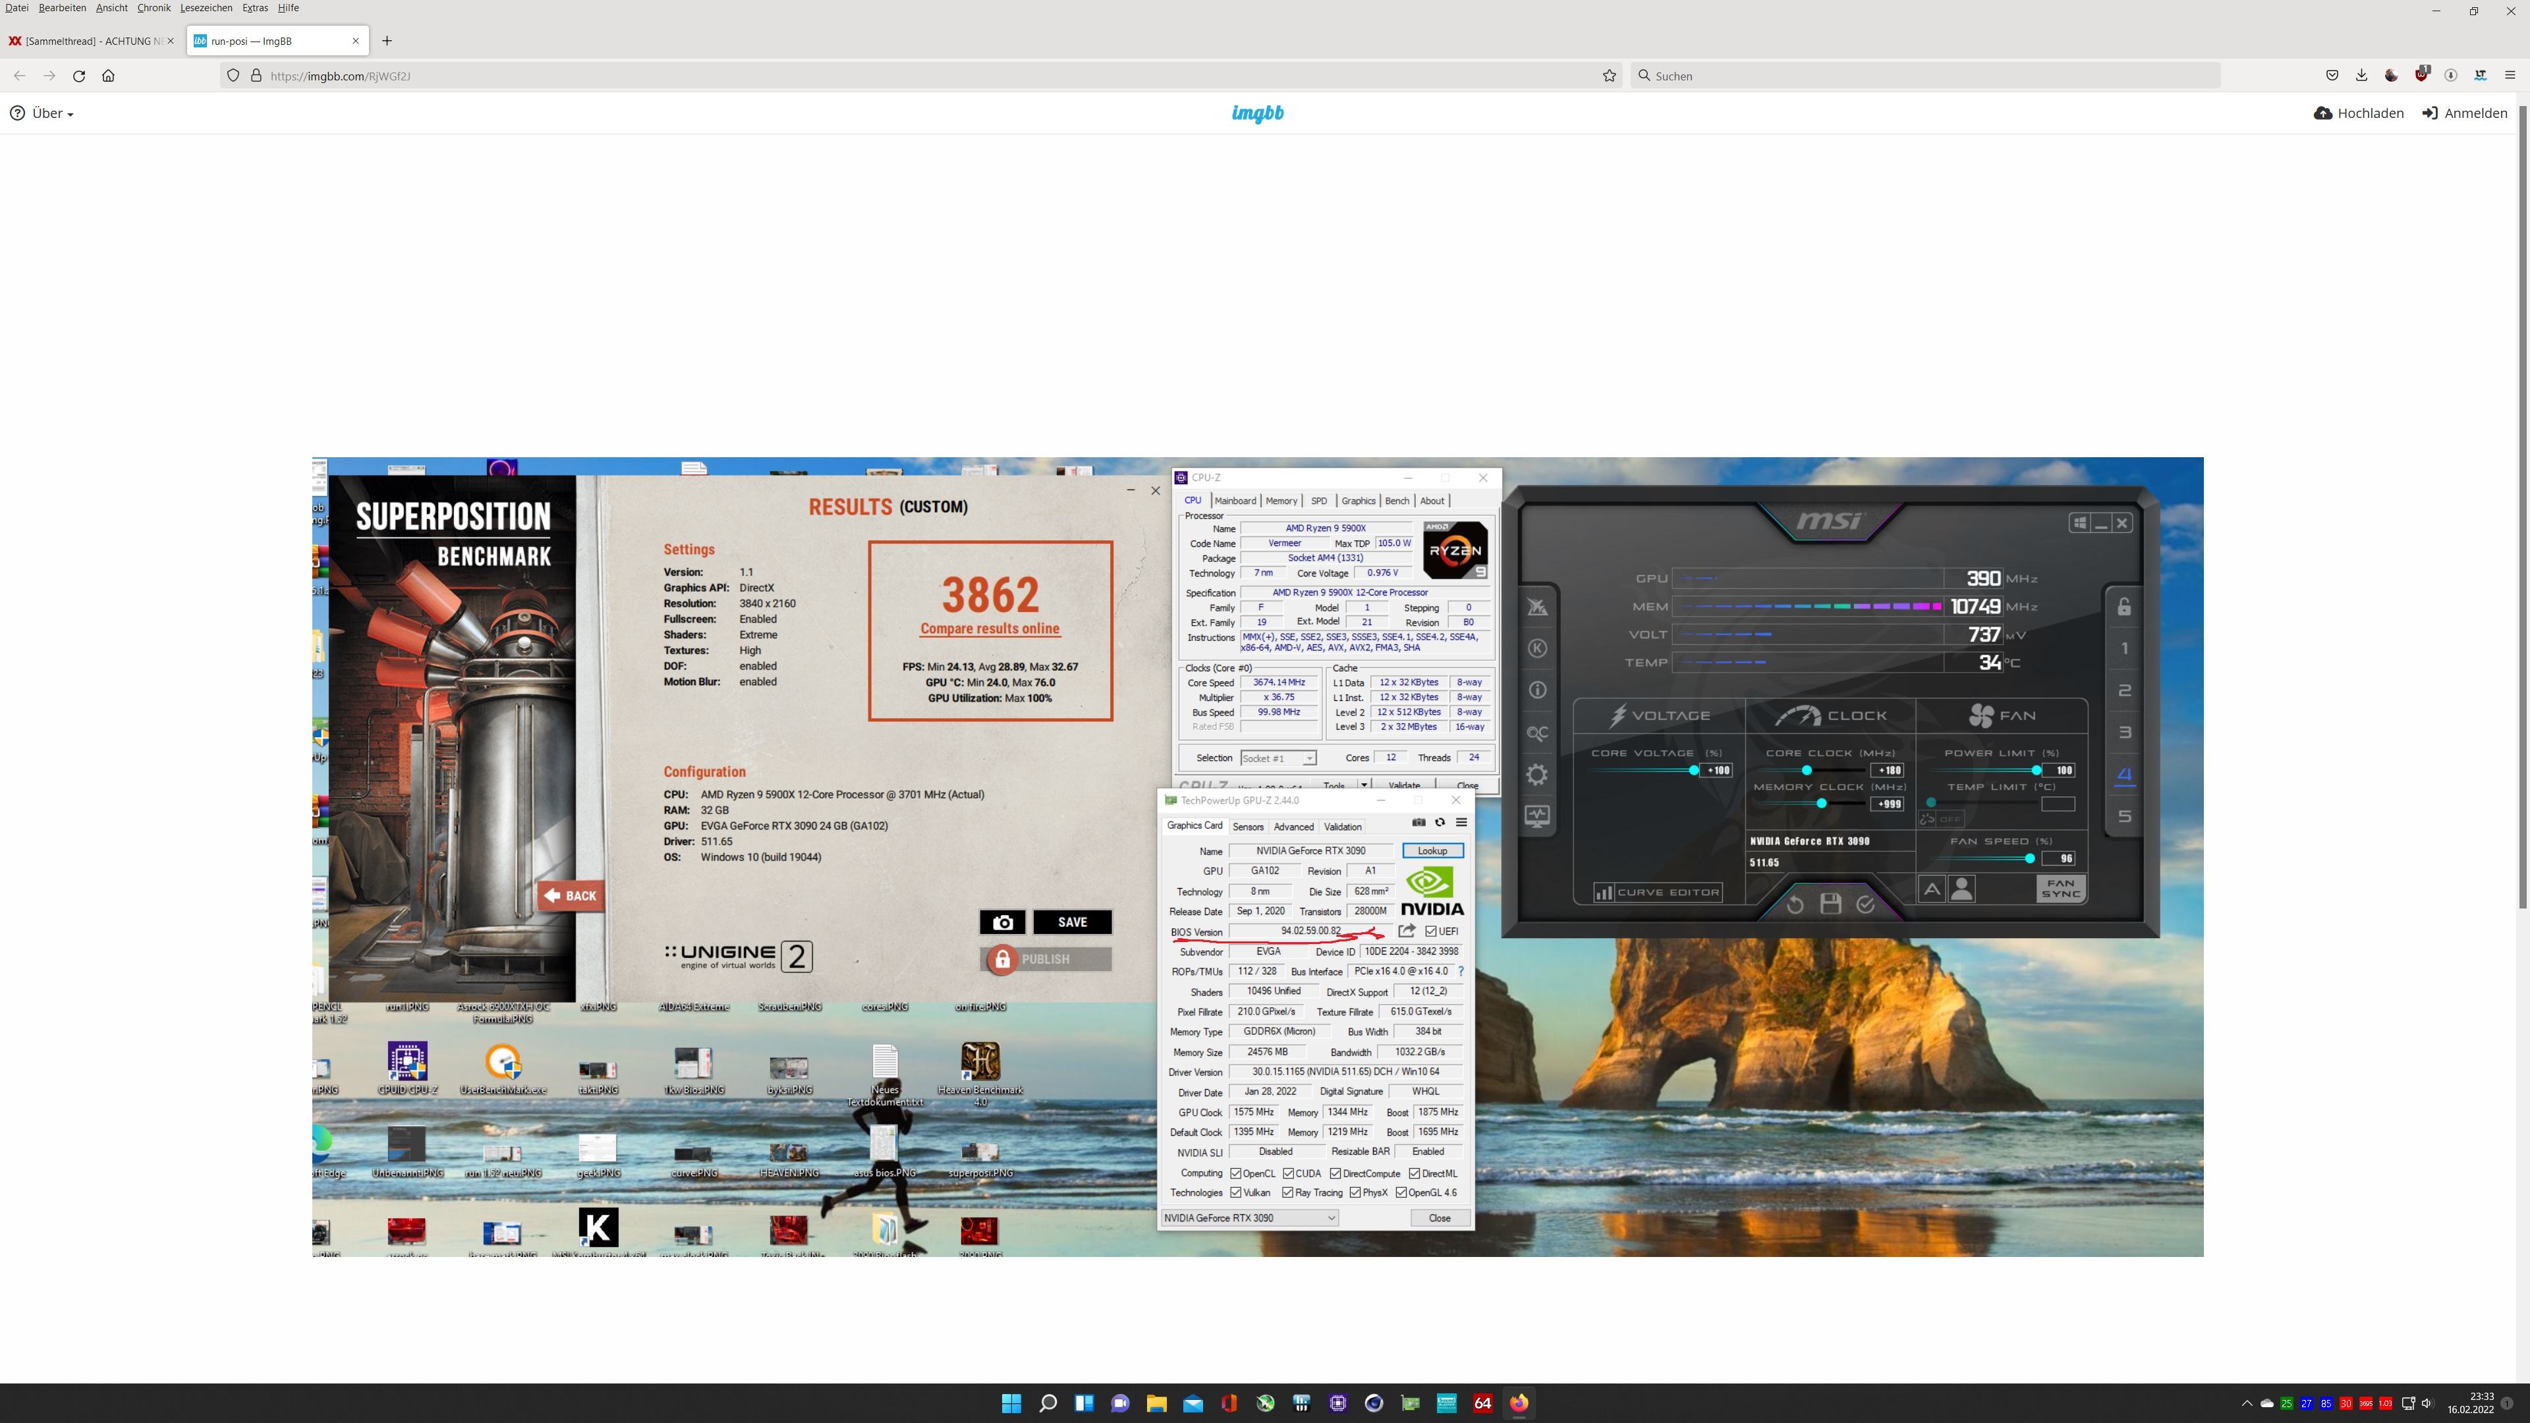Adjust the Fan Speed slider in Afterburner
The width and height of the screenshot is (2530, 1423).
(x=2030, y=859)
